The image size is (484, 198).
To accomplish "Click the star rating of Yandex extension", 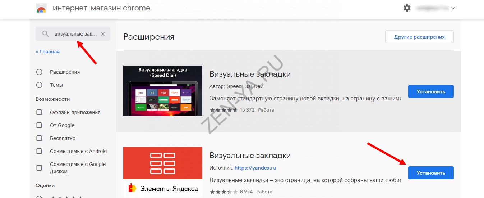I will [223, 192].
